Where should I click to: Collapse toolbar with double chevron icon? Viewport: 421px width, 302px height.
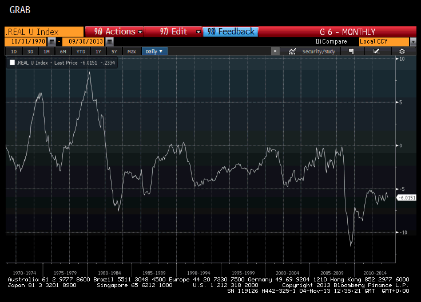coord(275,51)
